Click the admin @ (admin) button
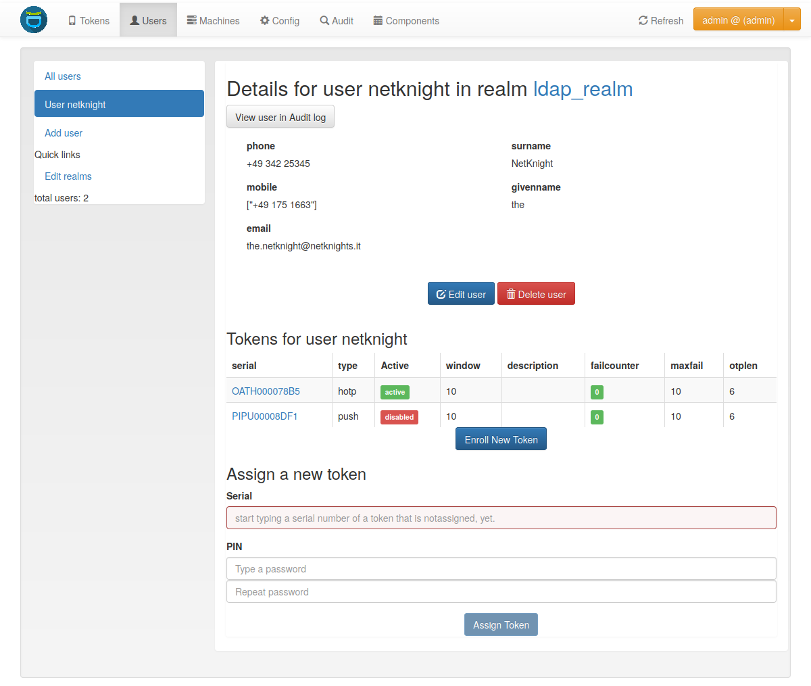Image resolution: width=811 pixels, height=686 pixels. pyautogui.click(x=738, y=20)
